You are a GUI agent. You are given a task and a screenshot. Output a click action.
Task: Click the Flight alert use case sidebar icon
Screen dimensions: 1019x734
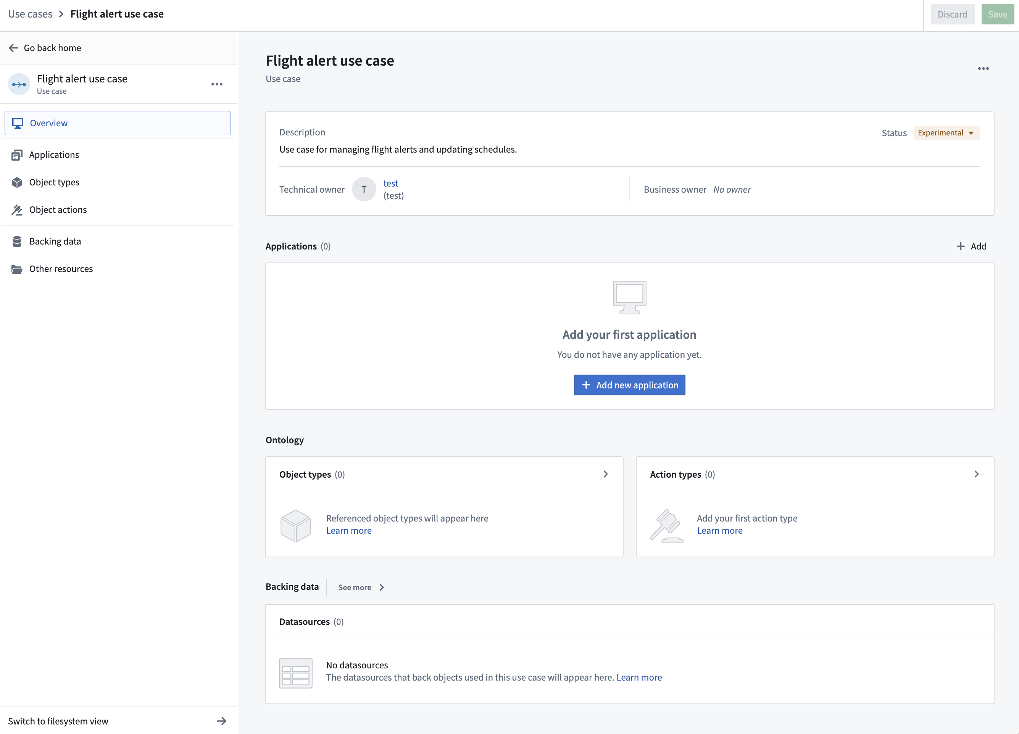coord(19,84)
